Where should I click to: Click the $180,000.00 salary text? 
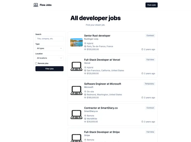[93, 98]
